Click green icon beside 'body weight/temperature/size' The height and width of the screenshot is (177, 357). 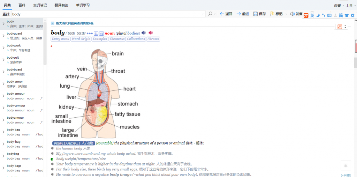point(52,159)
